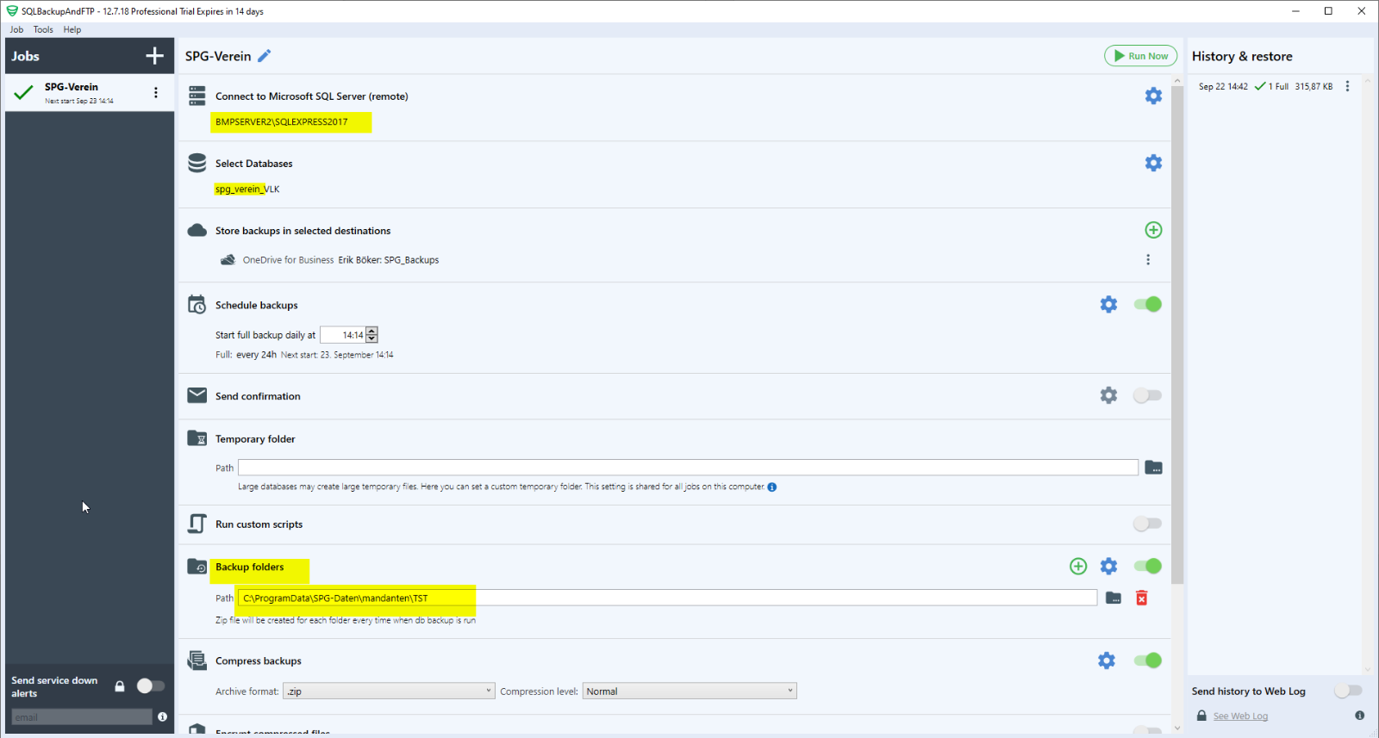Add a new backup destination
This screenshot has width=1379, height=738.
[x=1153, y=230]
